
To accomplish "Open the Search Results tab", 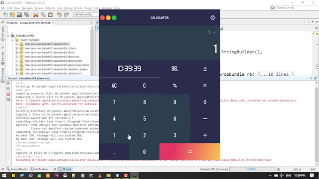I will click(x=17, y=169).
